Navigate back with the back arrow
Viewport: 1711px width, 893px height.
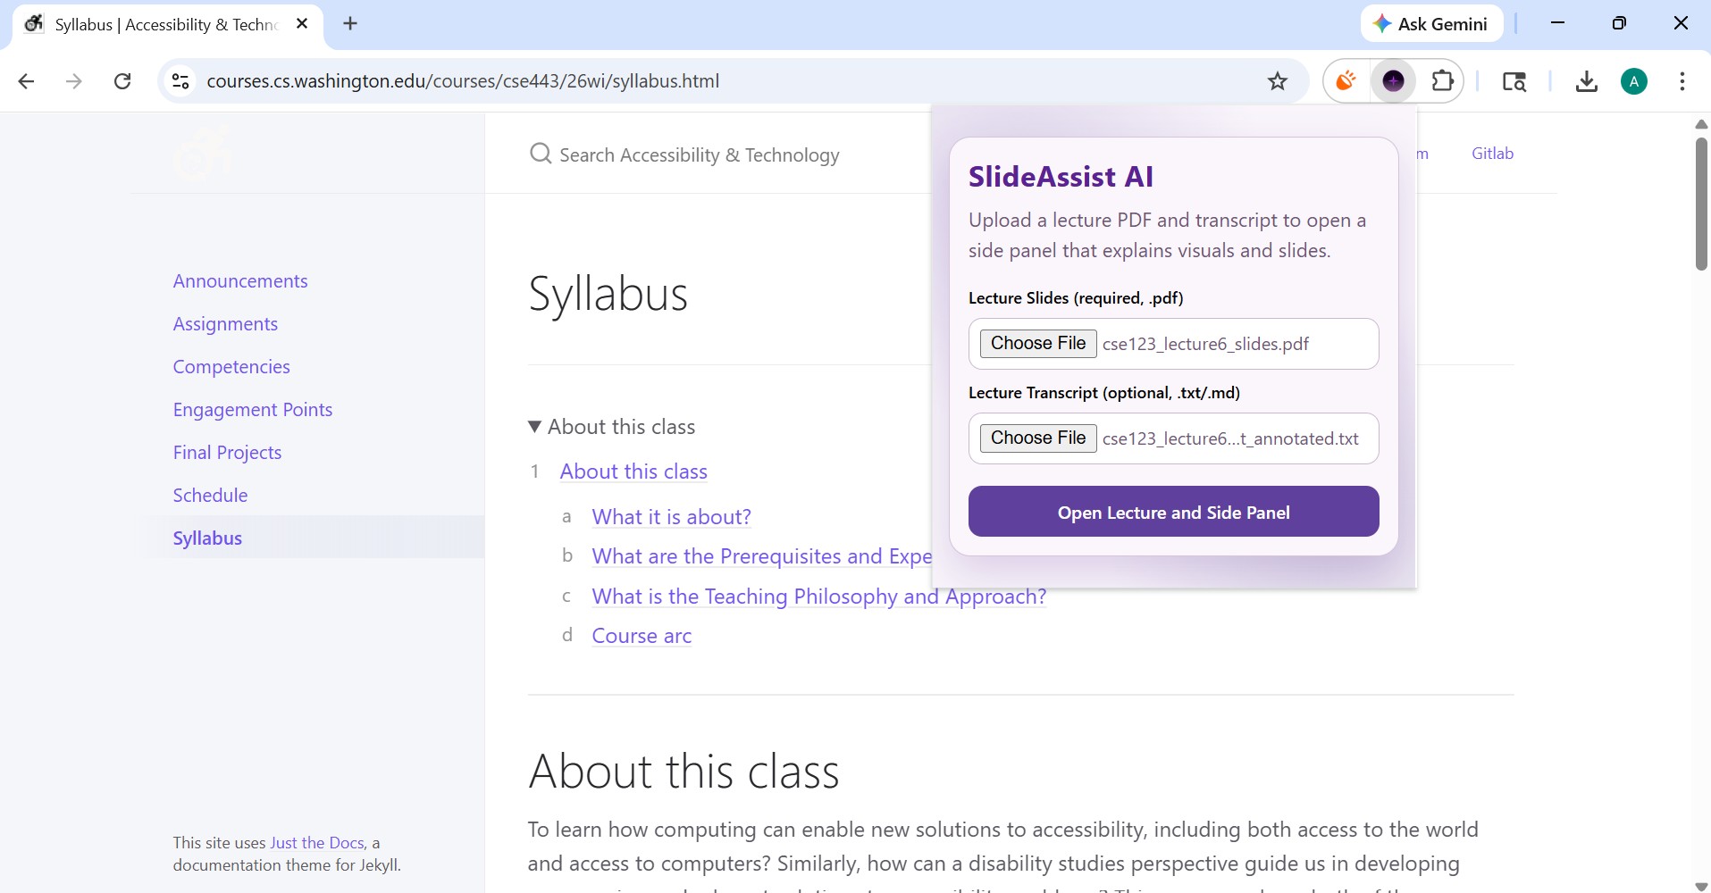[x=26, y=80]
